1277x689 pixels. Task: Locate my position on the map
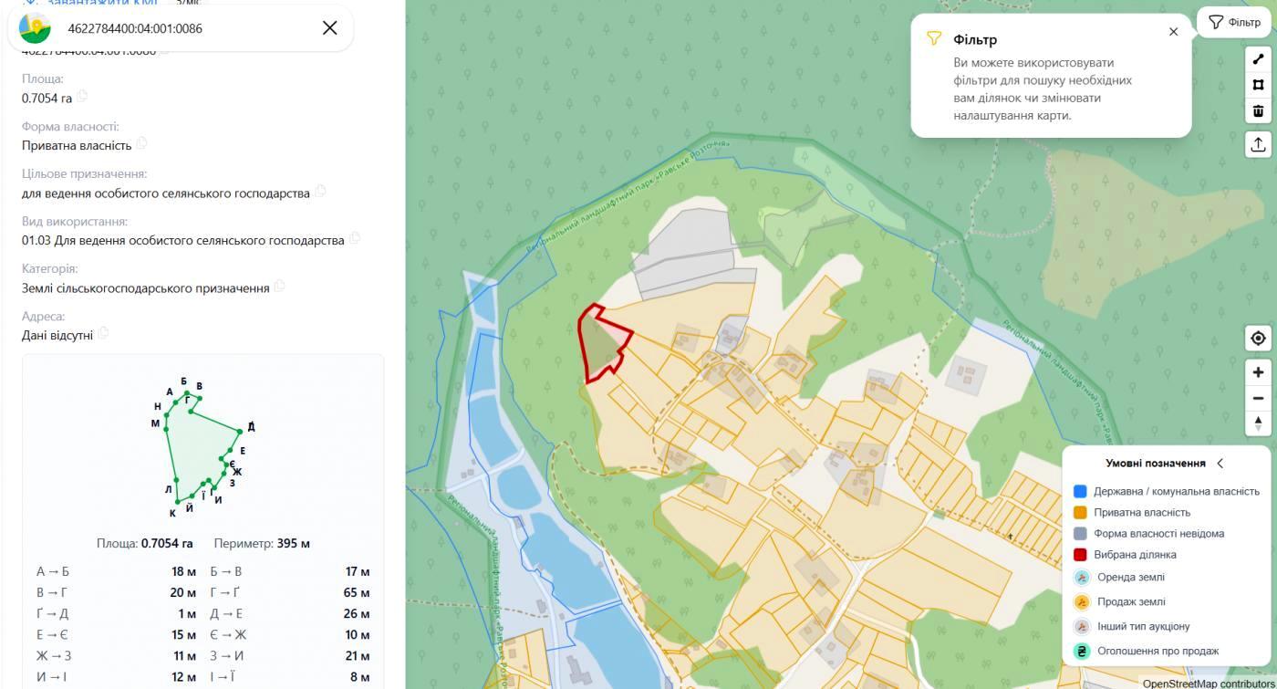[x=1258, y=338]
